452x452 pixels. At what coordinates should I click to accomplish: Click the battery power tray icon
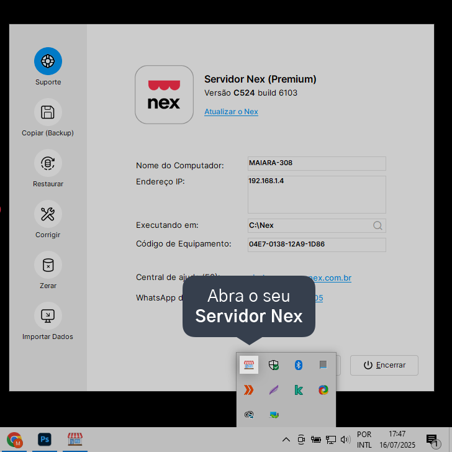315,440
